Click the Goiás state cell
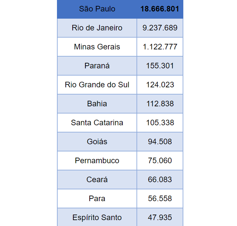 pyautogui.click(x=97, y=142)
